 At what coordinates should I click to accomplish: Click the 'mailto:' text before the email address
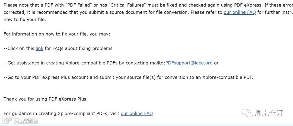(156, 63)
